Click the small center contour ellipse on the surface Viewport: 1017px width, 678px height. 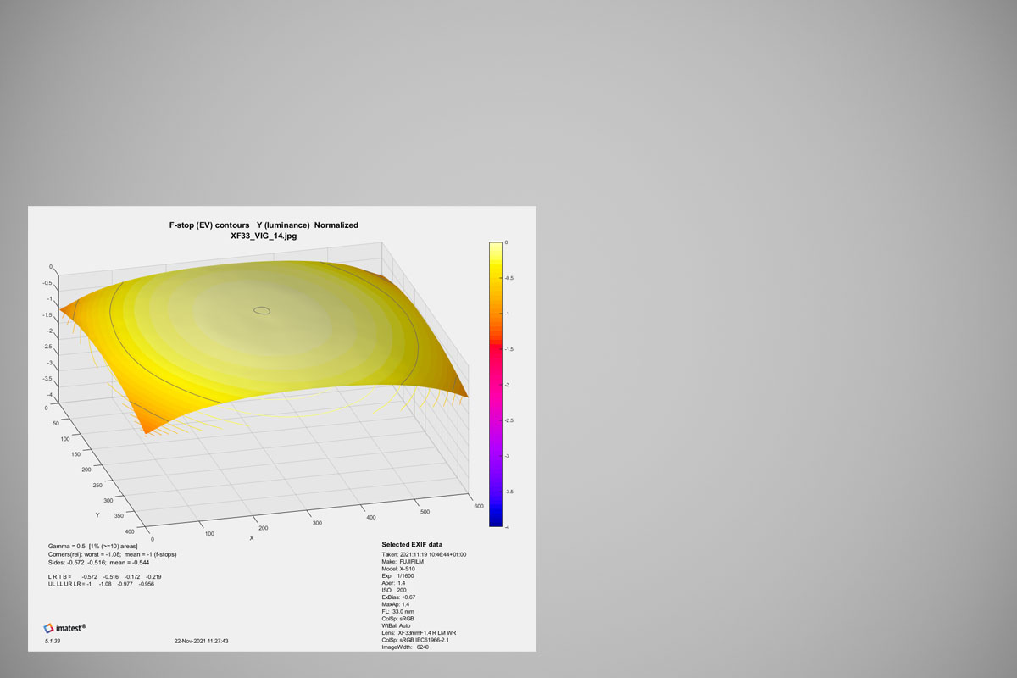(x=263, y=311)
